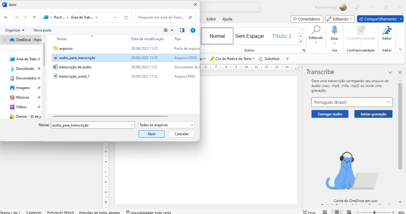Open the Editando search group icon
The height and width of the screenshot is (214, 406).
tap(316, 34)
